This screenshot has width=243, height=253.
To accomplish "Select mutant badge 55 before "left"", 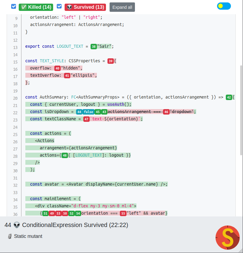I will click(x=123, y=213).
